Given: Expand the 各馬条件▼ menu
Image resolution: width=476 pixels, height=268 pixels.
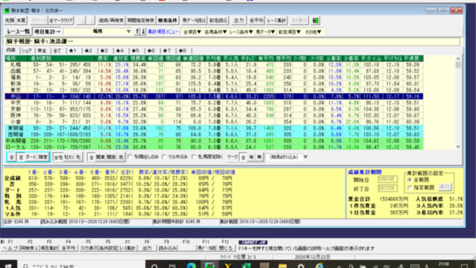Looking at the screenshot, I should (x=215, y=32).
